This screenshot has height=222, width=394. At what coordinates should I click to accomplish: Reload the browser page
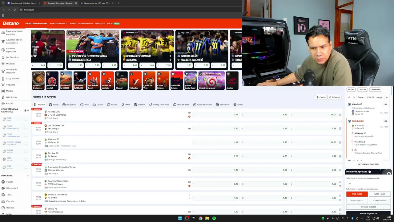[x=14, y=10]
